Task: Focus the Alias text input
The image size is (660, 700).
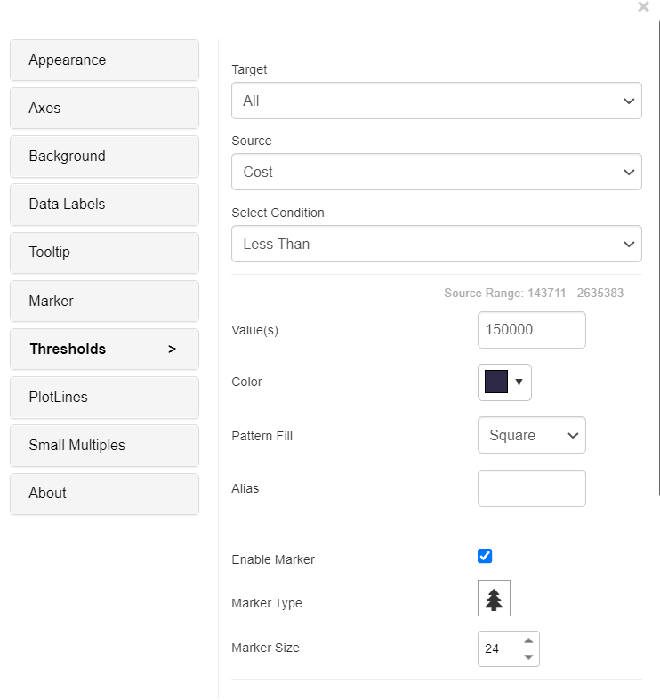Action: tap(531, 488)
